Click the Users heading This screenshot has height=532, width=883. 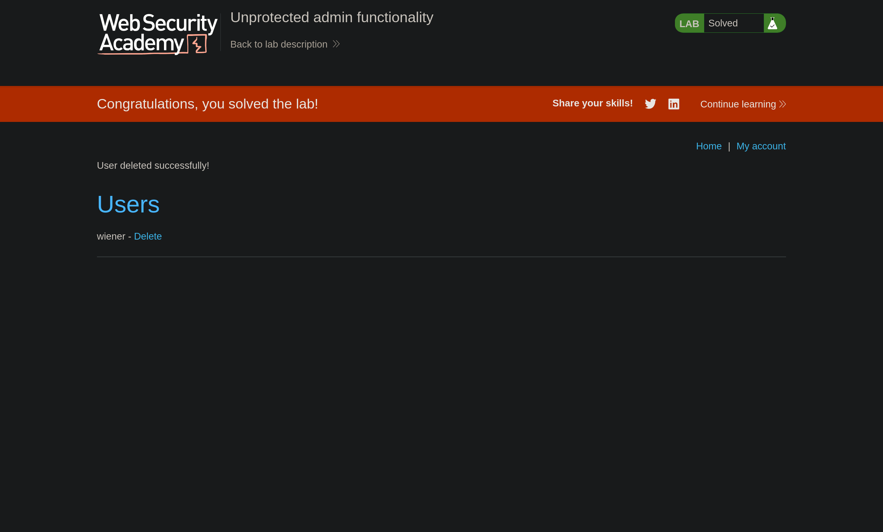(x=128, y=204)
